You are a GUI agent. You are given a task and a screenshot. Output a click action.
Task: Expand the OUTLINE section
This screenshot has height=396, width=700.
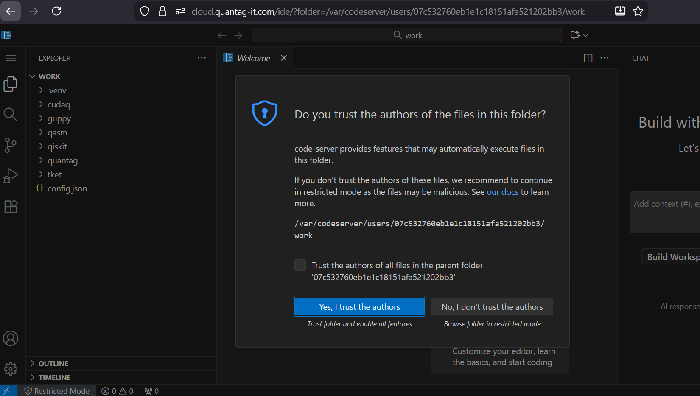[x=53, y=364]
